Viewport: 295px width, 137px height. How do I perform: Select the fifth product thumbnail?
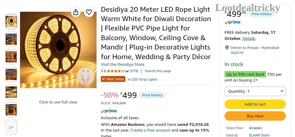point(11,92)
